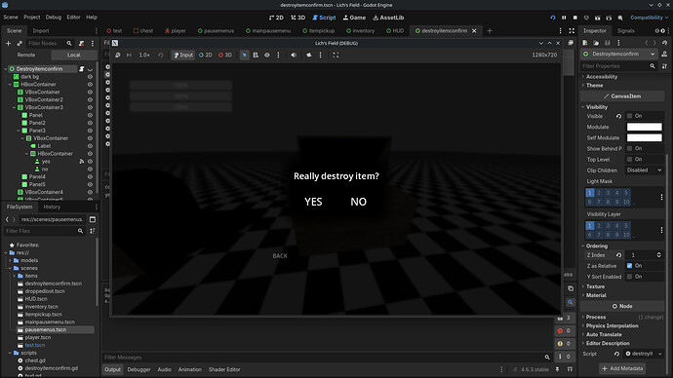Activate the select tool arrow in game toolbar
Viewport: 673px width, 378px height.
tap(244, 55)
